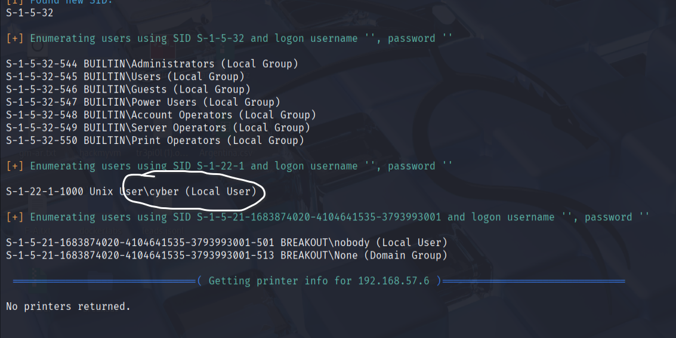Click the BUILTIN\Guests group entry
Viewport: 676px width, 338px height.
point(125,89)
